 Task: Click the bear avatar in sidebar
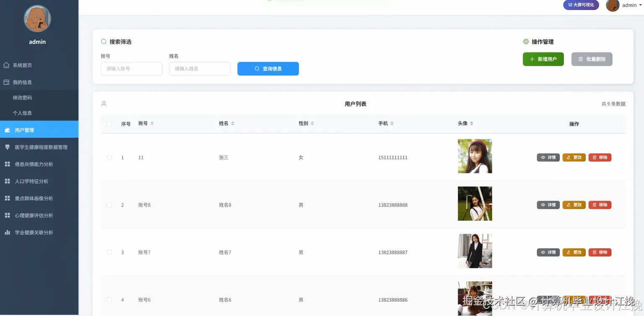click(x=37, y=19)
